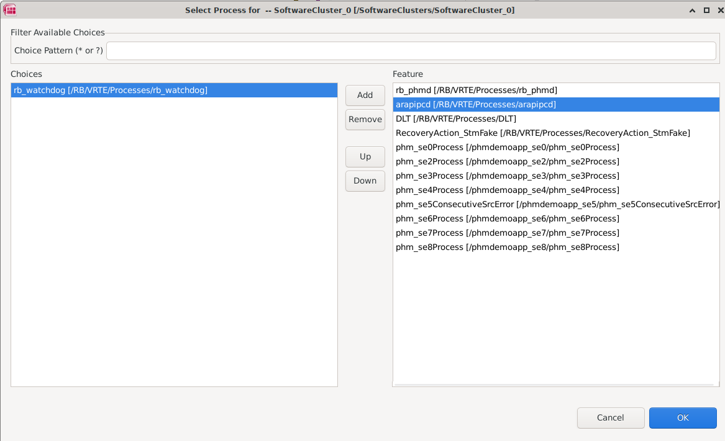Screen dimensions: 725x441
Task: Pick phm_se4Process from Feature list
Action: point(507,190)
